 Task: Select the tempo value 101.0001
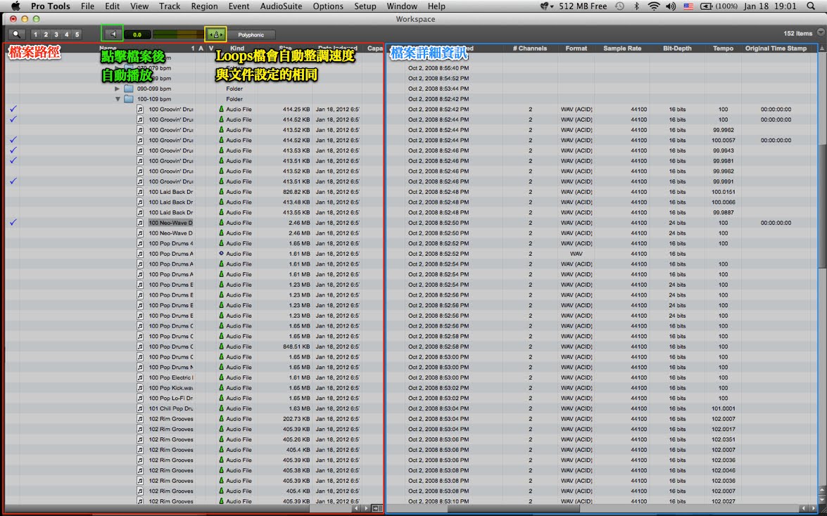723,408
